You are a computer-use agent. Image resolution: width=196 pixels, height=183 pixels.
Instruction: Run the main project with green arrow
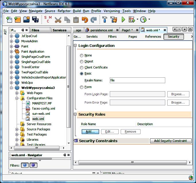click(123, 20)
